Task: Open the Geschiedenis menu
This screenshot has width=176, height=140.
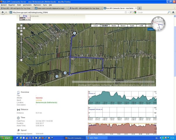Action: point(27,5)
